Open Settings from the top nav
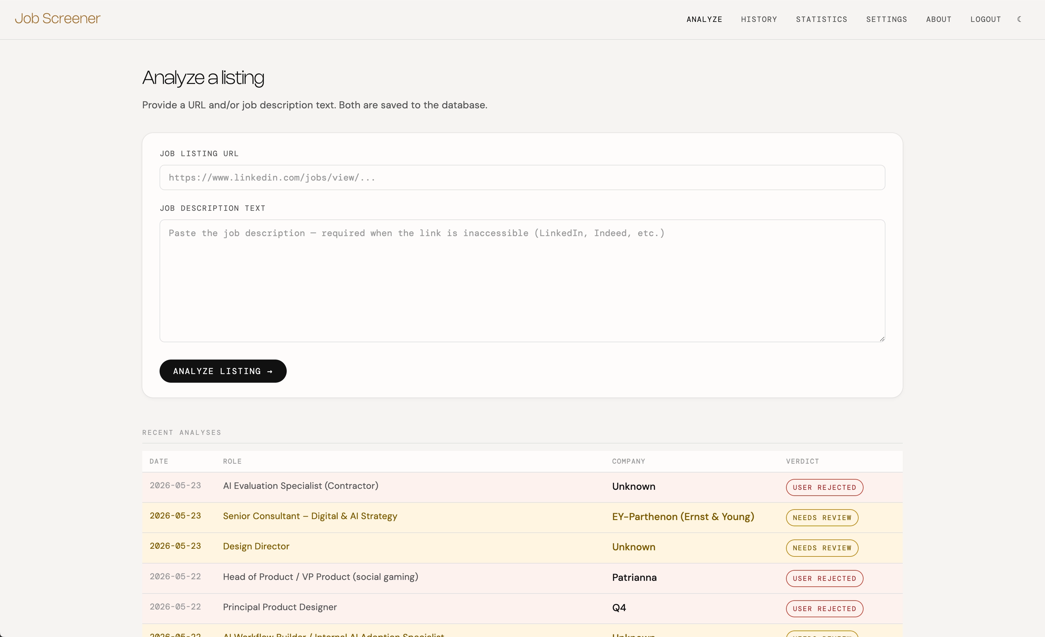The width and height of the screenshot is (1045, 637). point(886,19)
